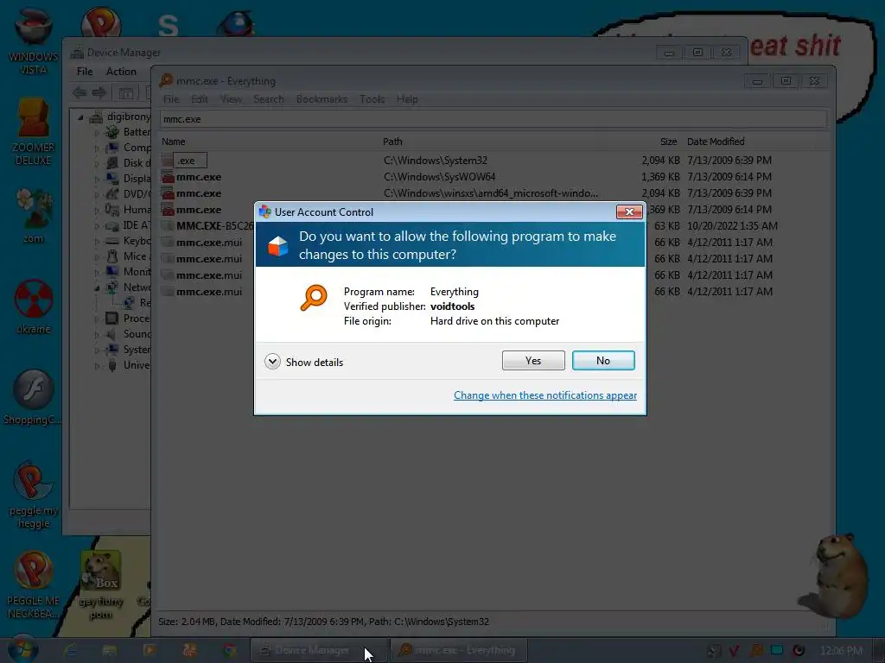Click the filename rename box ending .exe
885x663 pixels.
190,161
